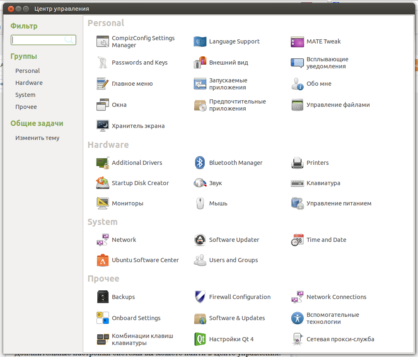Open Запускаемые приложения icon

tap(200, 84)
